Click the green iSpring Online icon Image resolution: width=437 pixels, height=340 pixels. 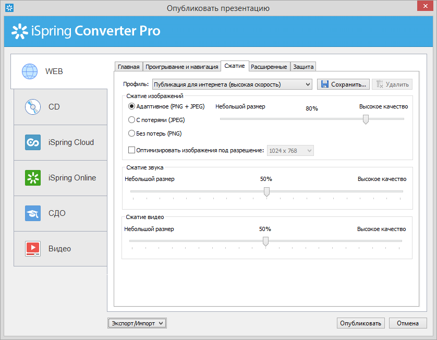33,178
